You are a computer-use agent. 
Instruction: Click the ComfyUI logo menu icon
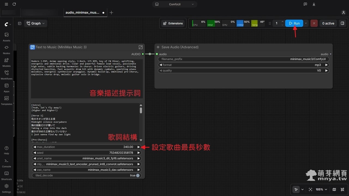click(x=8, y=24)
